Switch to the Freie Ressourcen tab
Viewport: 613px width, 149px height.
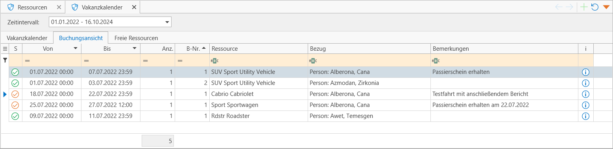point(136,38)
